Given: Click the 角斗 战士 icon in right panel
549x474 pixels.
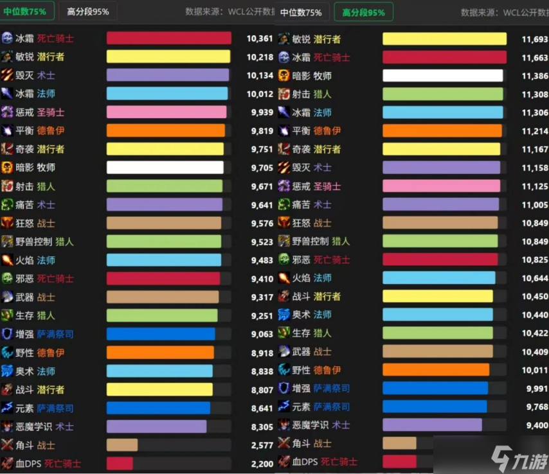Looking at the screenshot, I should [284, 443].
